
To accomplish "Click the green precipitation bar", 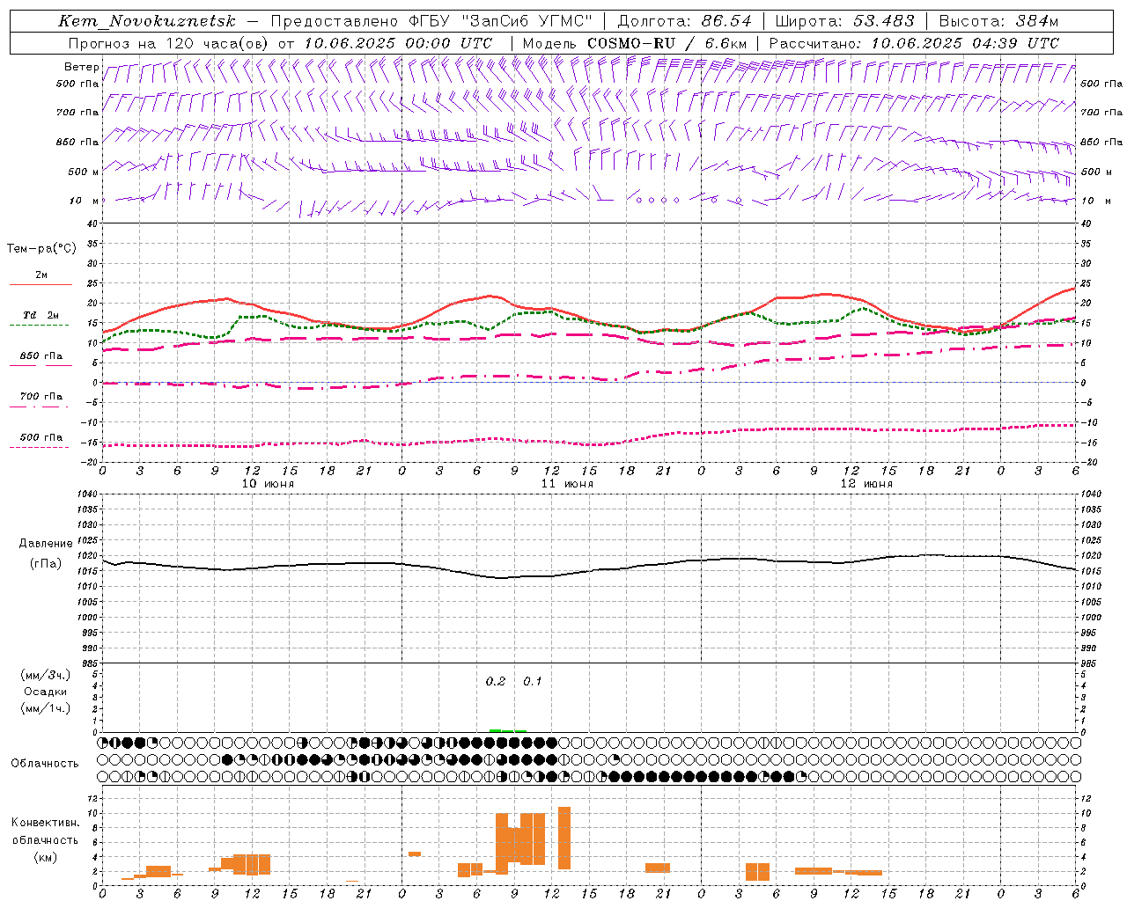I will point(508,730).
